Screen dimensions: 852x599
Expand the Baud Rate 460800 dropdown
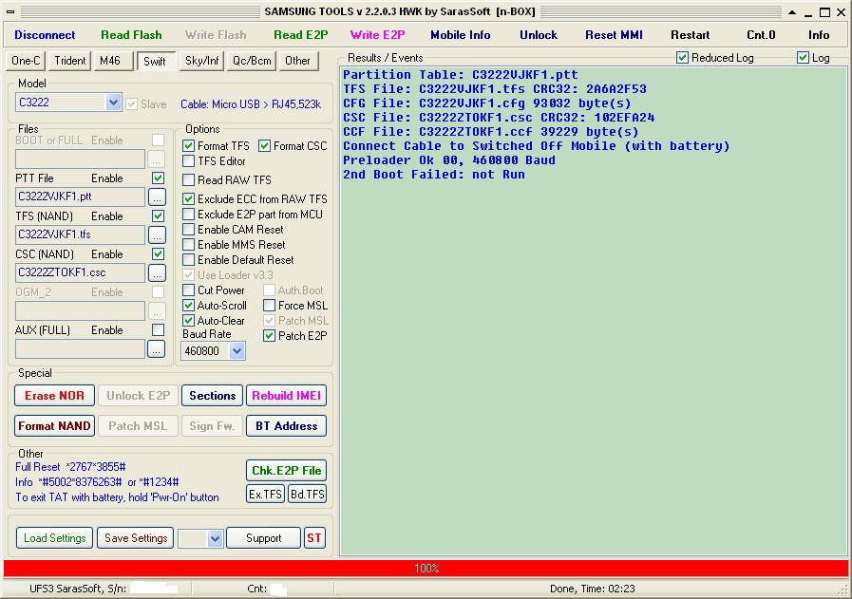click(237, 351)
